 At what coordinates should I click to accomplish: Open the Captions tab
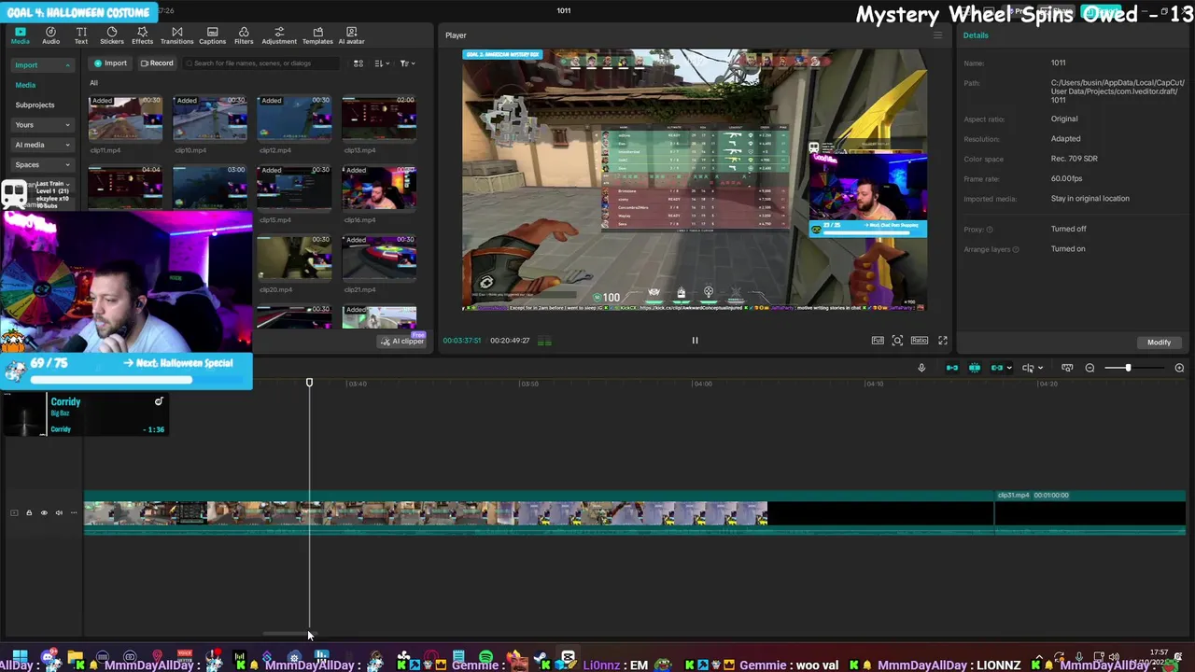(x=212, y=35)
